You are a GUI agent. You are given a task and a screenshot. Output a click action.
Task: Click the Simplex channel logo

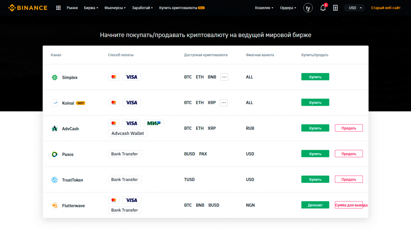point(55,77)
